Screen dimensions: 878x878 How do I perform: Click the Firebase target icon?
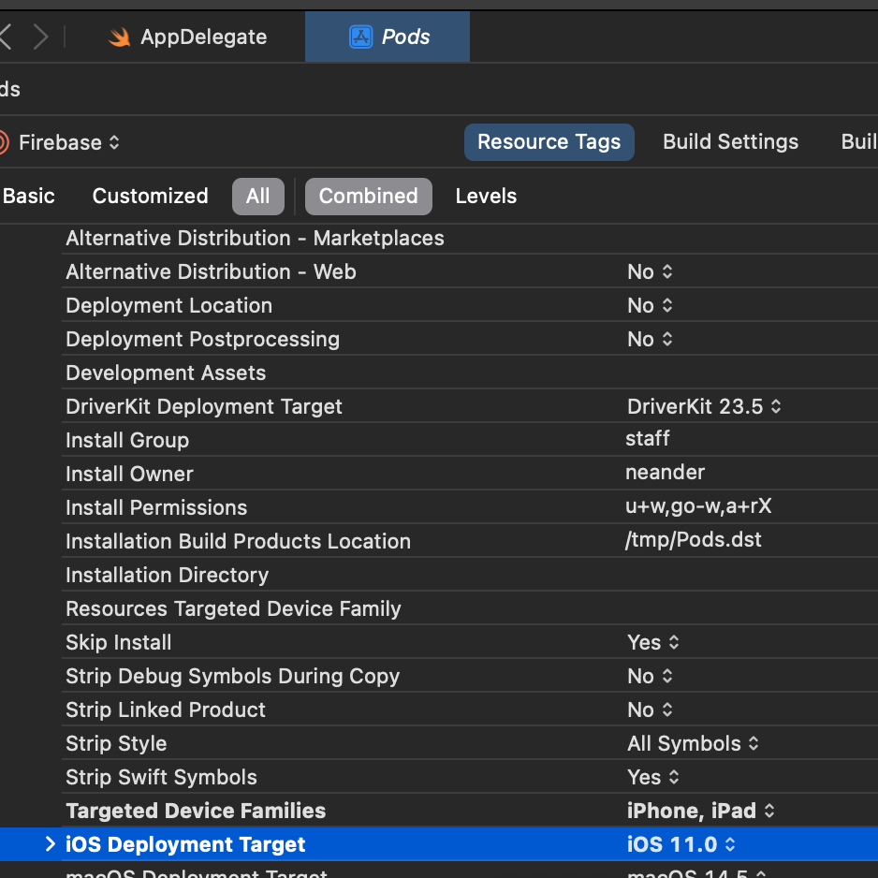coord(4,142)
